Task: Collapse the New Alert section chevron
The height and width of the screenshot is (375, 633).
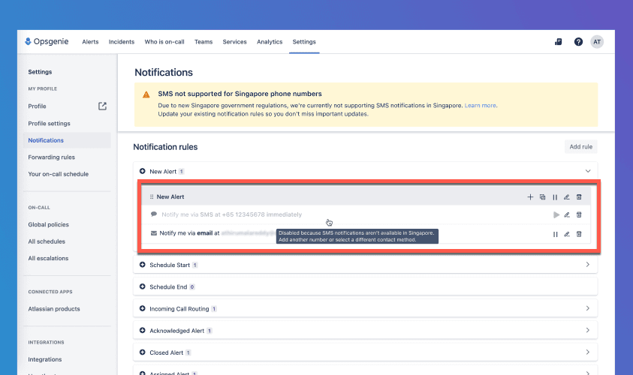Action: (x=588, y=171)
